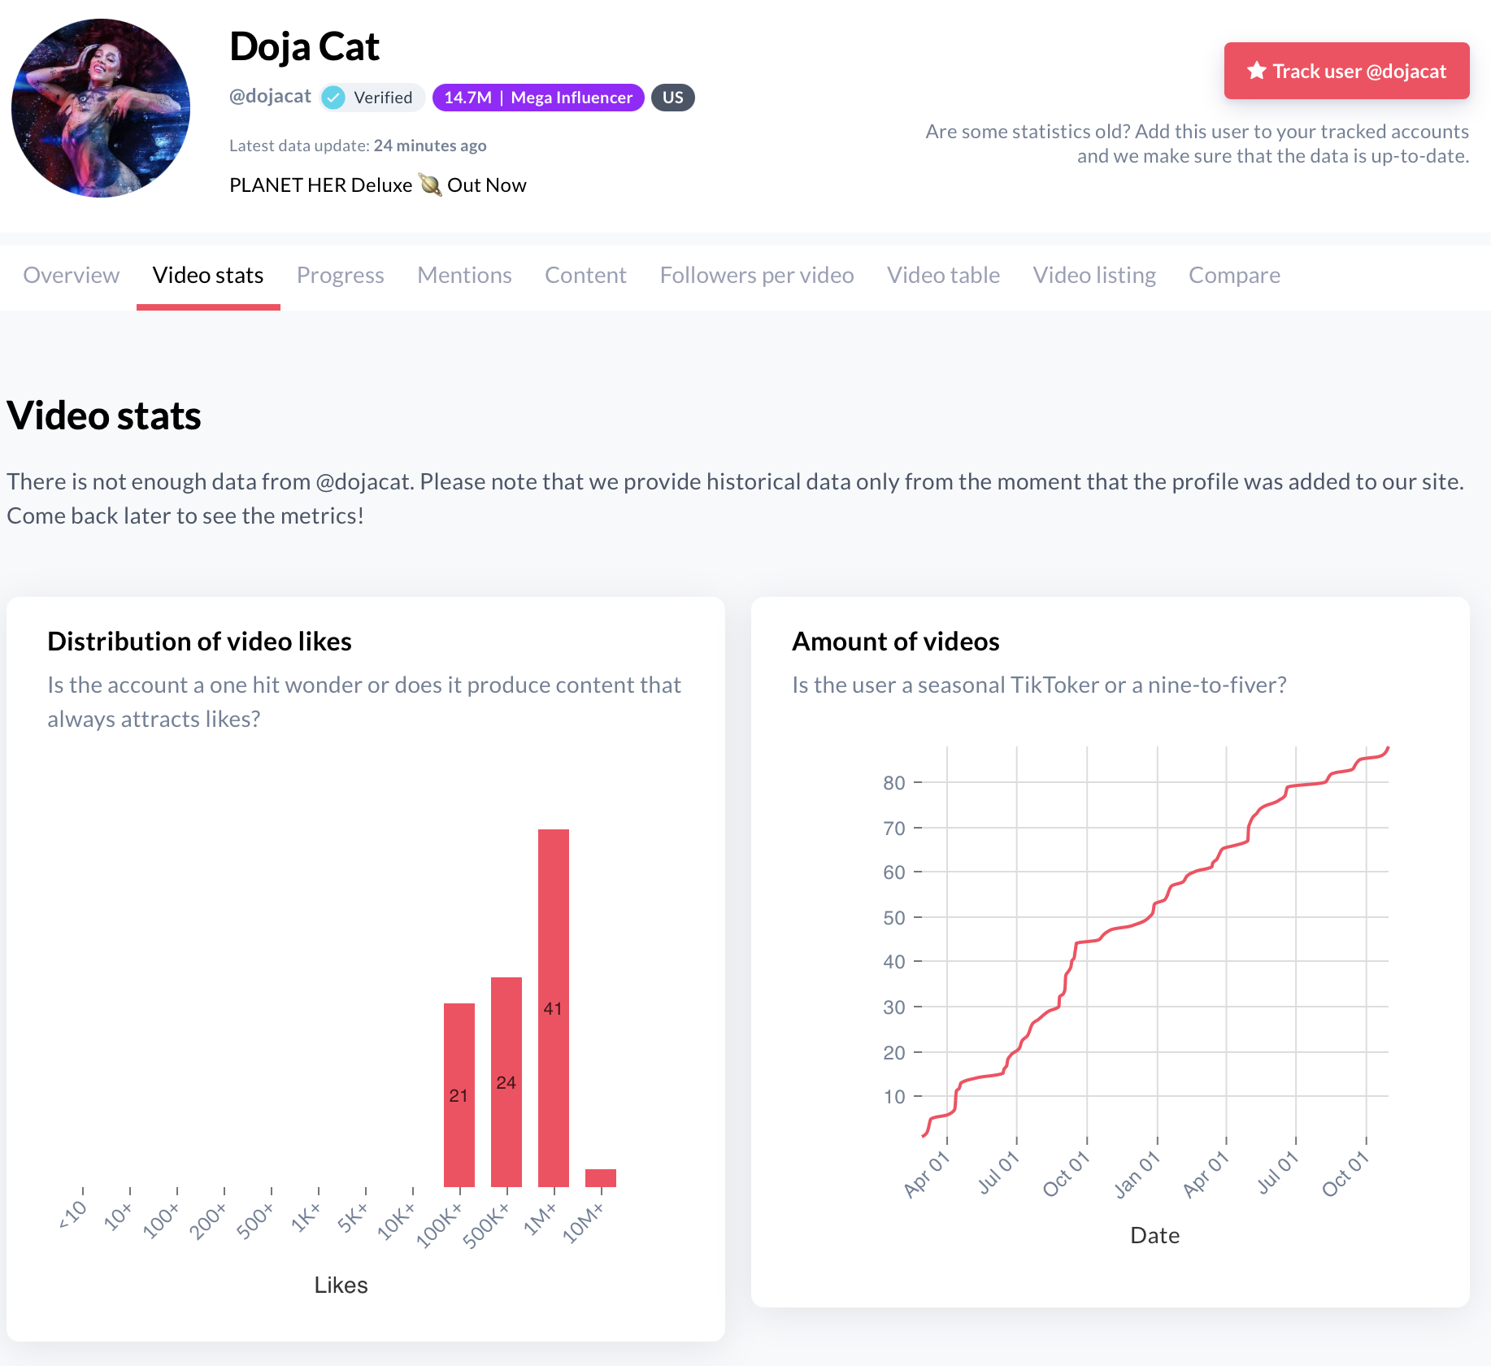Image resolution: width=1491 pixels, height=1366 pixels.
Task: Click Doja Cat's profile picture
Action: pyautogui.click(x=101, y=108)
